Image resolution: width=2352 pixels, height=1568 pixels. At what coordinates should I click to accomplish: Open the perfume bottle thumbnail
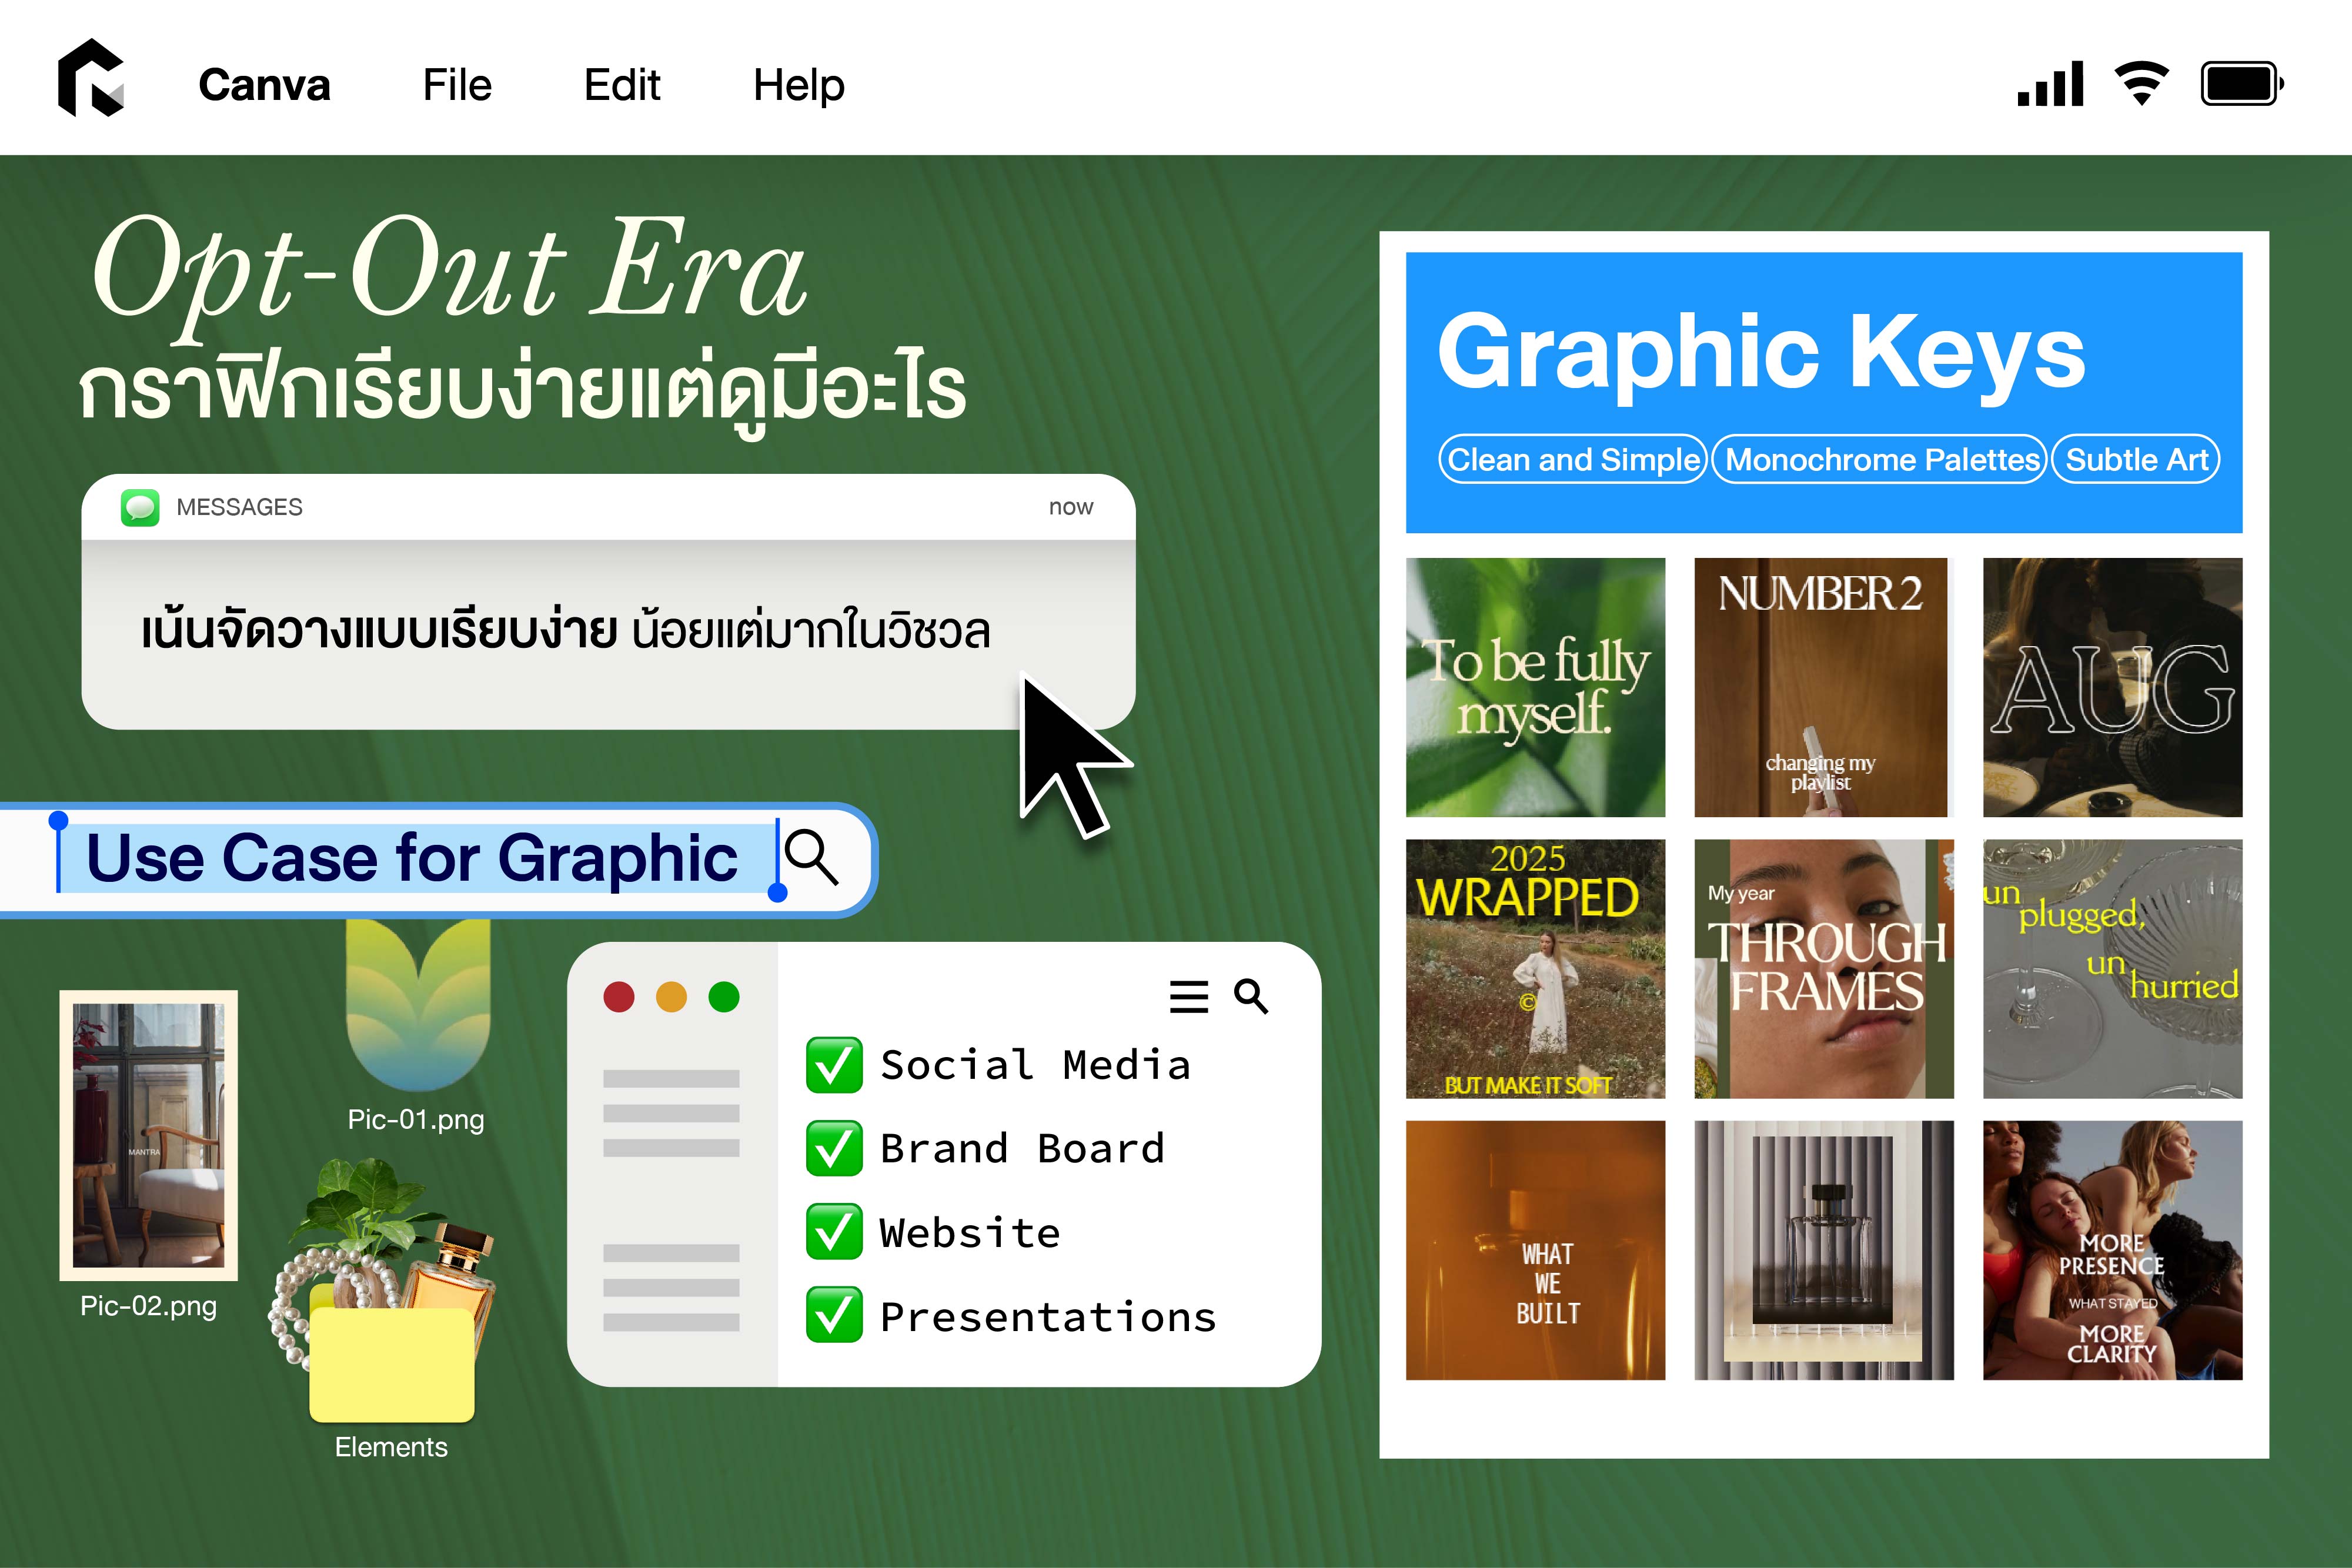pos(1824,1250)
